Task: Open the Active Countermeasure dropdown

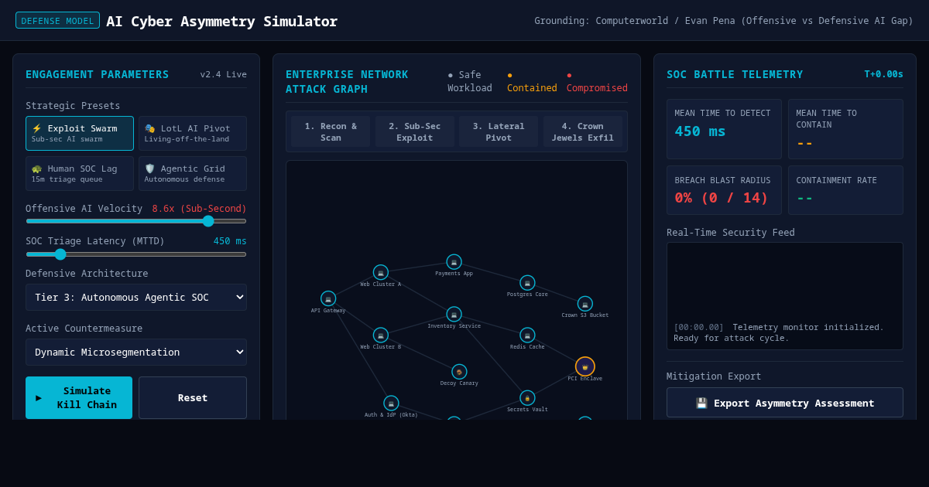Action: tap(136, 352)
